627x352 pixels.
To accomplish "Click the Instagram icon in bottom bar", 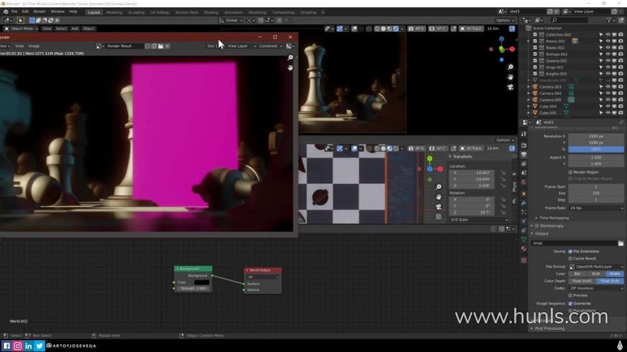I will click(18, 346).
